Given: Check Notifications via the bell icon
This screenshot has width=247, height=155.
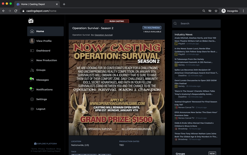Looking at the screenshot, I should [x=32, y=89].
